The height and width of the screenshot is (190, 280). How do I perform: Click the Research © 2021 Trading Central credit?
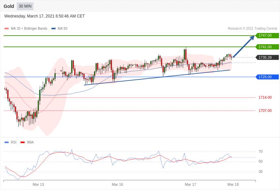(252, 28)
